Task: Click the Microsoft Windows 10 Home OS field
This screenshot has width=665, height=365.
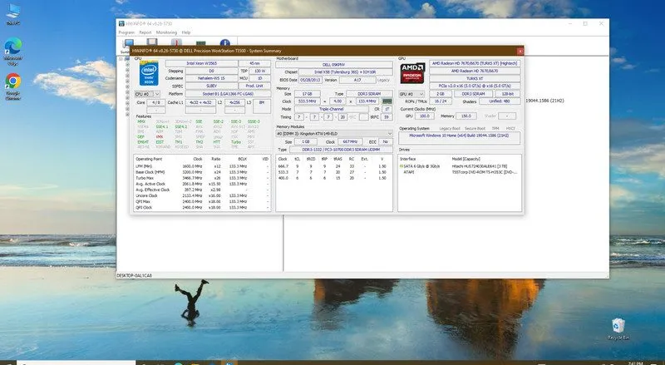Action: [x=460, y=138]
